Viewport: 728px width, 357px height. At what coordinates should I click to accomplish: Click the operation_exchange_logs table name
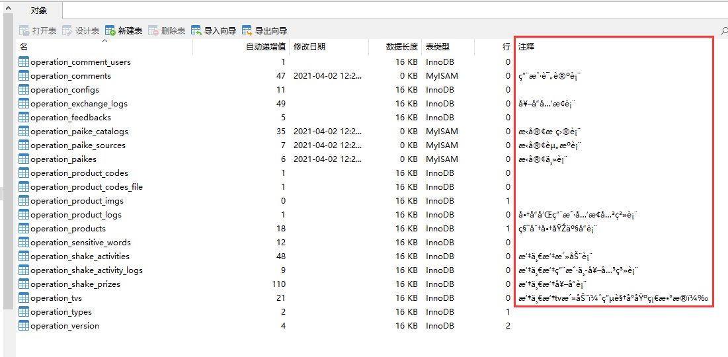(79, 104)
